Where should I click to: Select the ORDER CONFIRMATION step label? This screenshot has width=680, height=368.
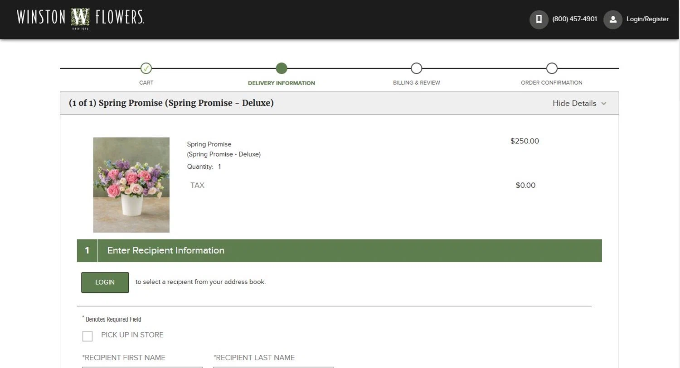552,83
